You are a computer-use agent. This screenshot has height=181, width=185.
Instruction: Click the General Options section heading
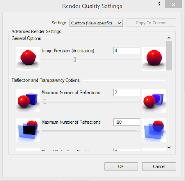pos(26,38)
